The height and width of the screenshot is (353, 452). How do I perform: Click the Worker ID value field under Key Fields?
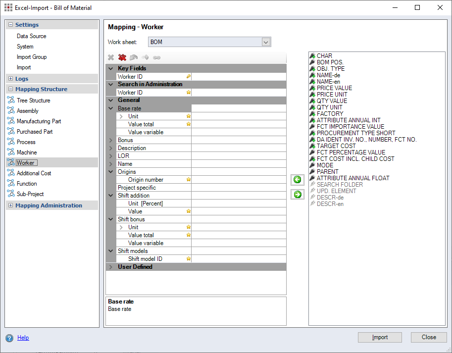[x=238, y=77]
